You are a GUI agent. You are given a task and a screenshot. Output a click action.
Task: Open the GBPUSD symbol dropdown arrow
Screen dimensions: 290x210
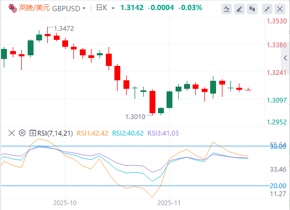(x=84, y=9)
